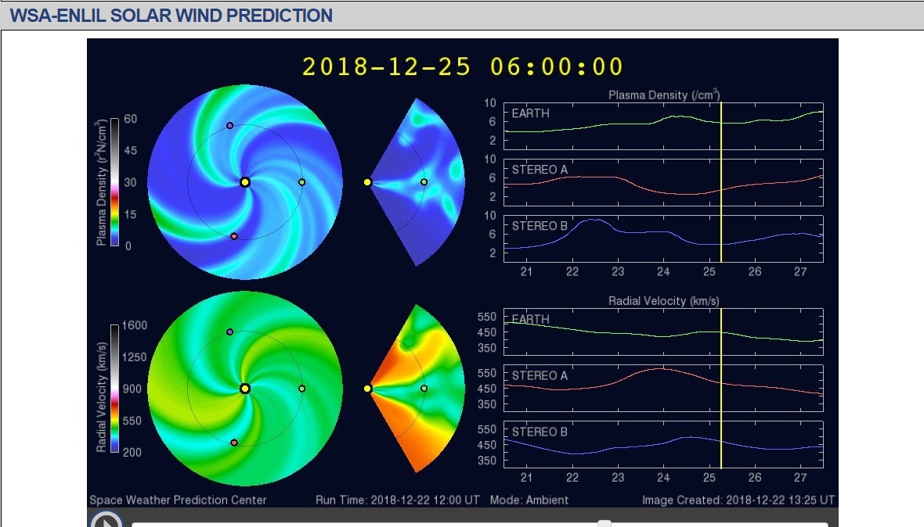Click the green Earth marker in density disk
The height and width of the screenshot is (527, 924).
pos(301,182)
